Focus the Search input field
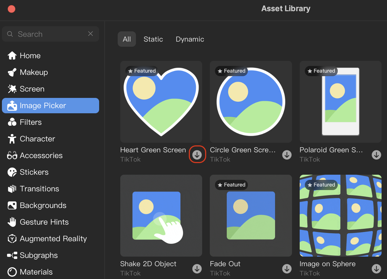Viewport: 387px width, 279px height. (51, 34)
